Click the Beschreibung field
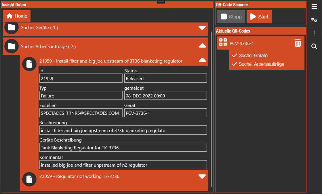Image resolution: width=322 pixels, height=194 pixels. (123, 130)
